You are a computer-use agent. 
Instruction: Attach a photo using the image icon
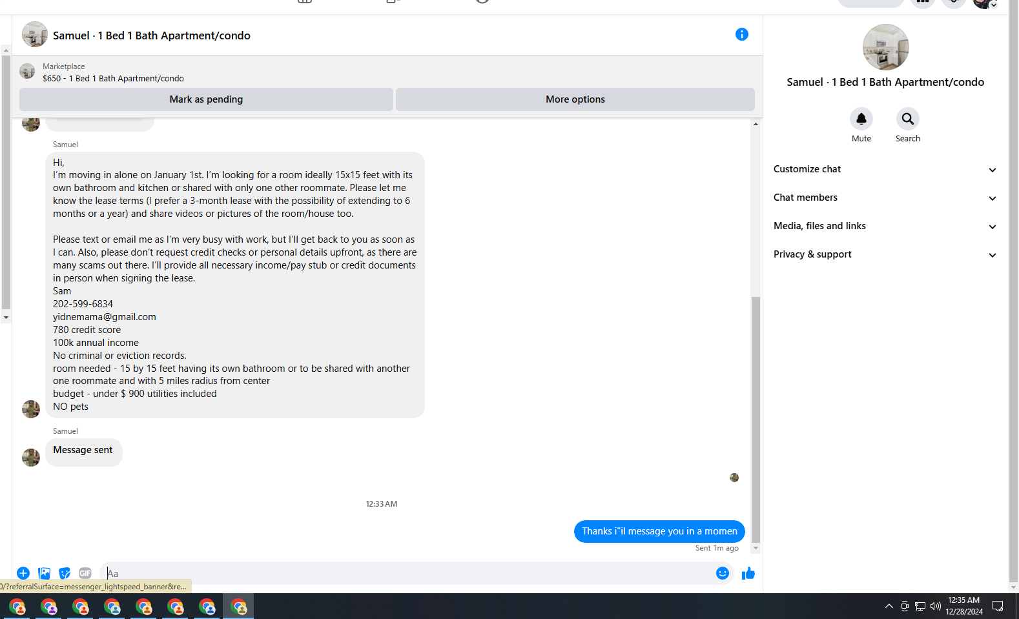coord(44,573)
